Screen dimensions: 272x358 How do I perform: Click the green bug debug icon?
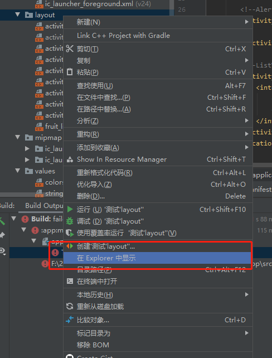coord(70,221)
